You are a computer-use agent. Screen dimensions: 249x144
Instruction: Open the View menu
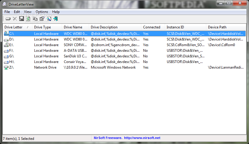coord(28,12)
